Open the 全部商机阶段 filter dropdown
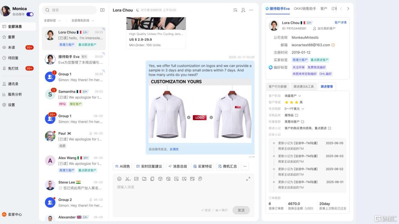This screenshot has width=399, height=224. click(x=83, y=20)
